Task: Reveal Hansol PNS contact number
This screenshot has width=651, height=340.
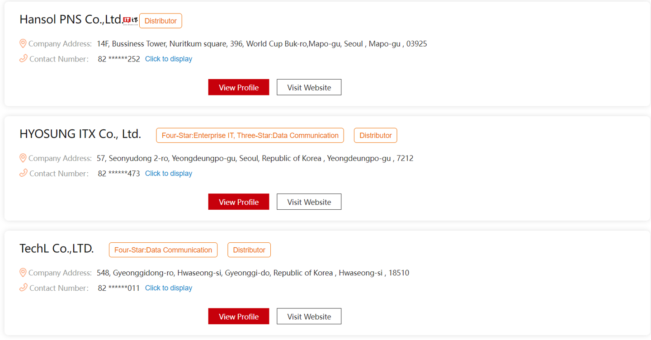Action: pyautogui.click(x=169, y=59)
